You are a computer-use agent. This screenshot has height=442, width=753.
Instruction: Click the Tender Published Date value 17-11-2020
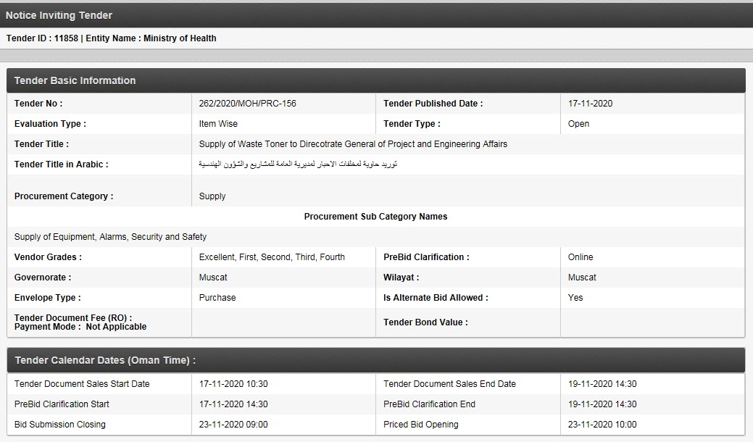[590, 104]
